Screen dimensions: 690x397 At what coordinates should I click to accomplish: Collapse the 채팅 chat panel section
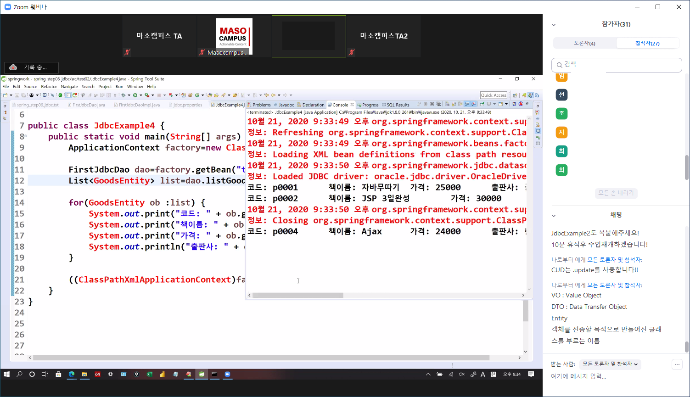554,216
